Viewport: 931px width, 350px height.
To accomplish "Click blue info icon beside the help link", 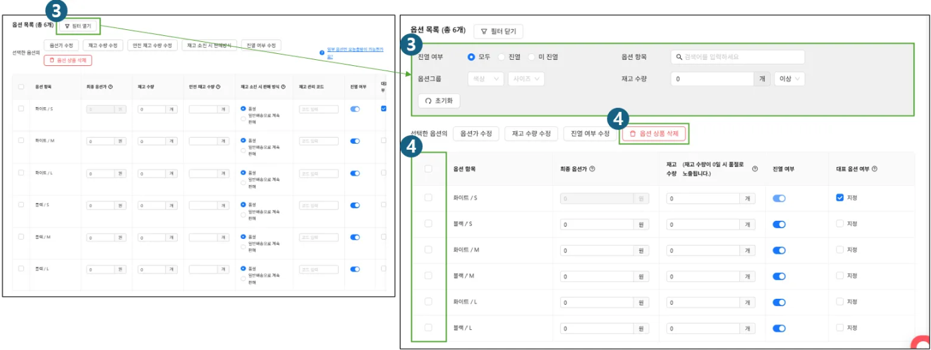I will pyautogui.click(x=322, y=51).
